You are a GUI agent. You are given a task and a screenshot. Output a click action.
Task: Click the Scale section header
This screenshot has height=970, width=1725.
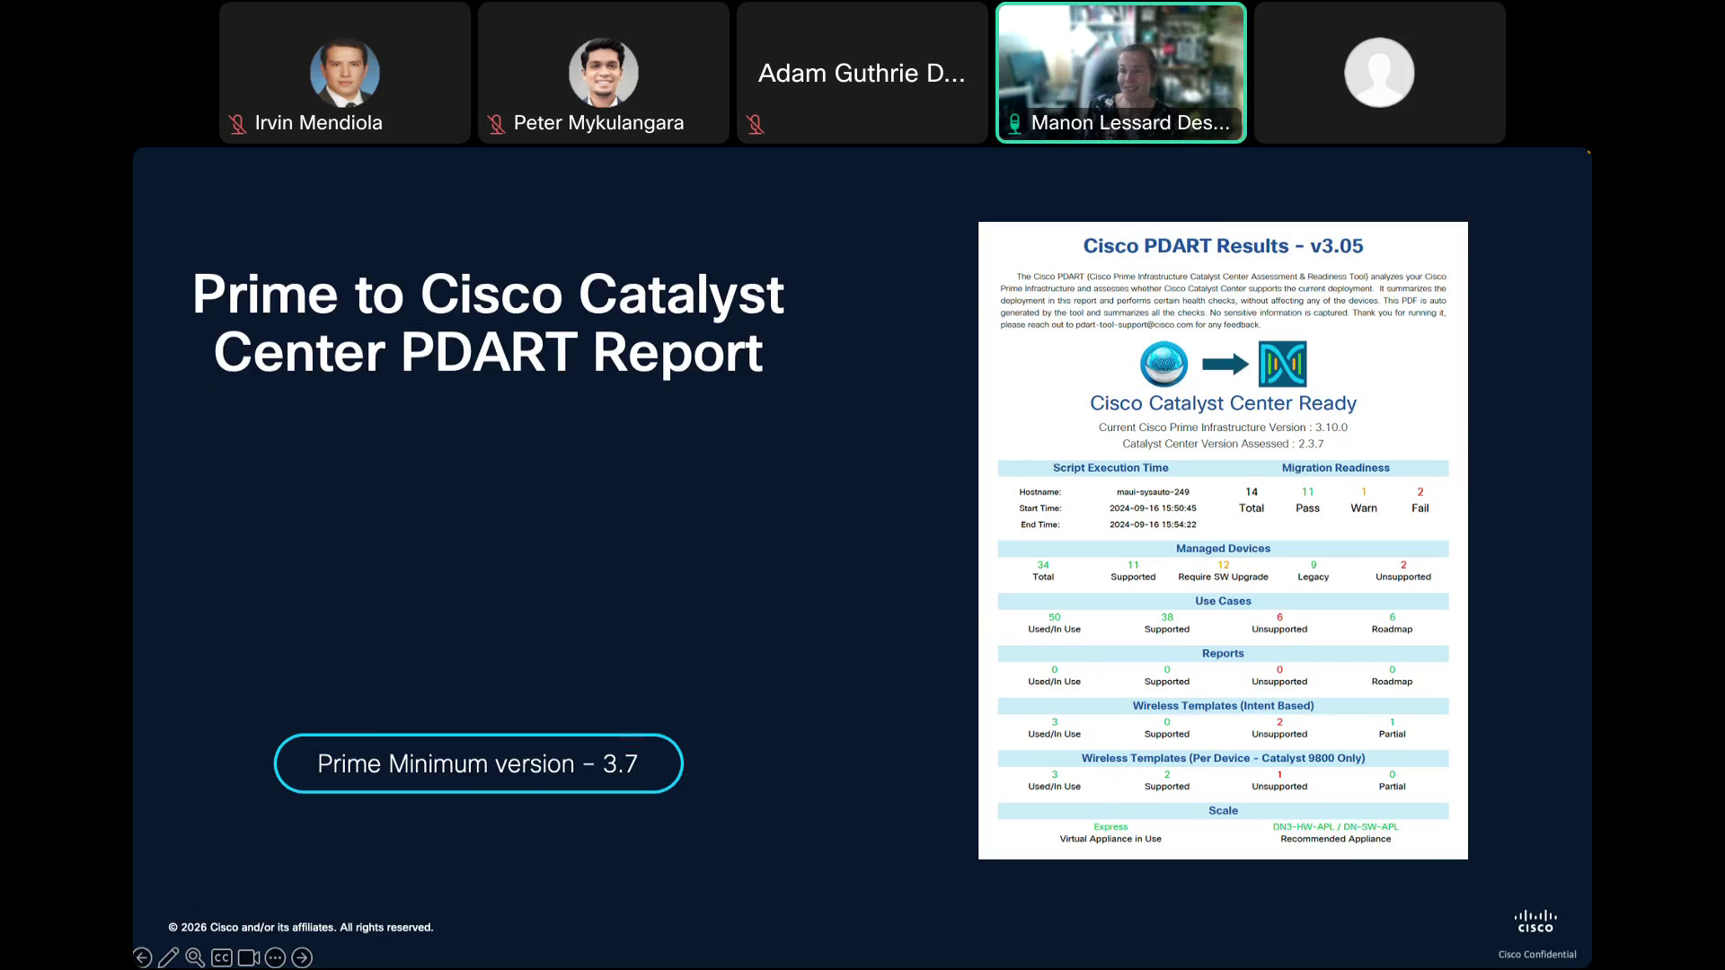(x=1223, y=811)
